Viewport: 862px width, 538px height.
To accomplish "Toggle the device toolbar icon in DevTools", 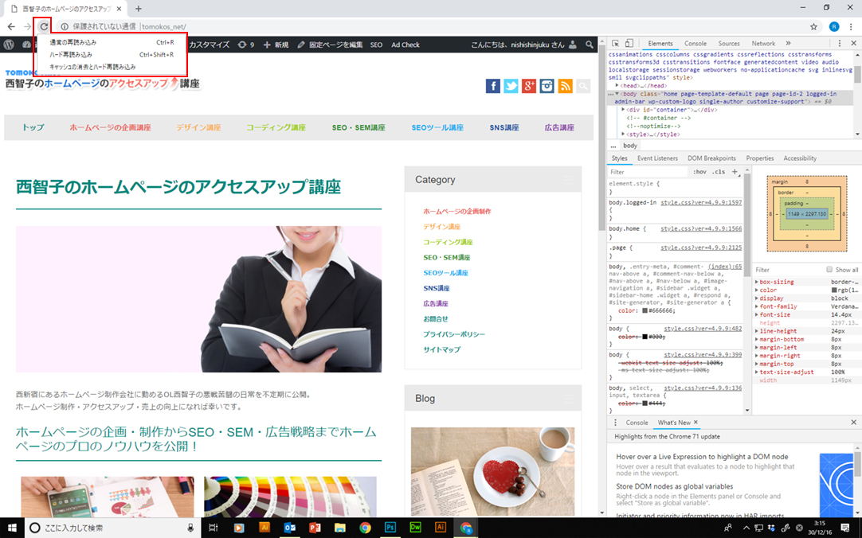I will pyautogui.click(x=628, y=44).
